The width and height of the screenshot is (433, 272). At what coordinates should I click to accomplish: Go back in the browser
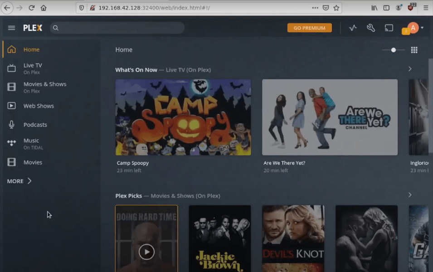click(x=7, y=8)
